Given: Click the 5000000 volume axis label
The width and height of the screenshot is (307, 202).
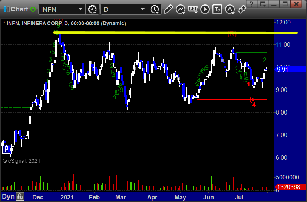Looking at the screenshot, I should point(287,177).
